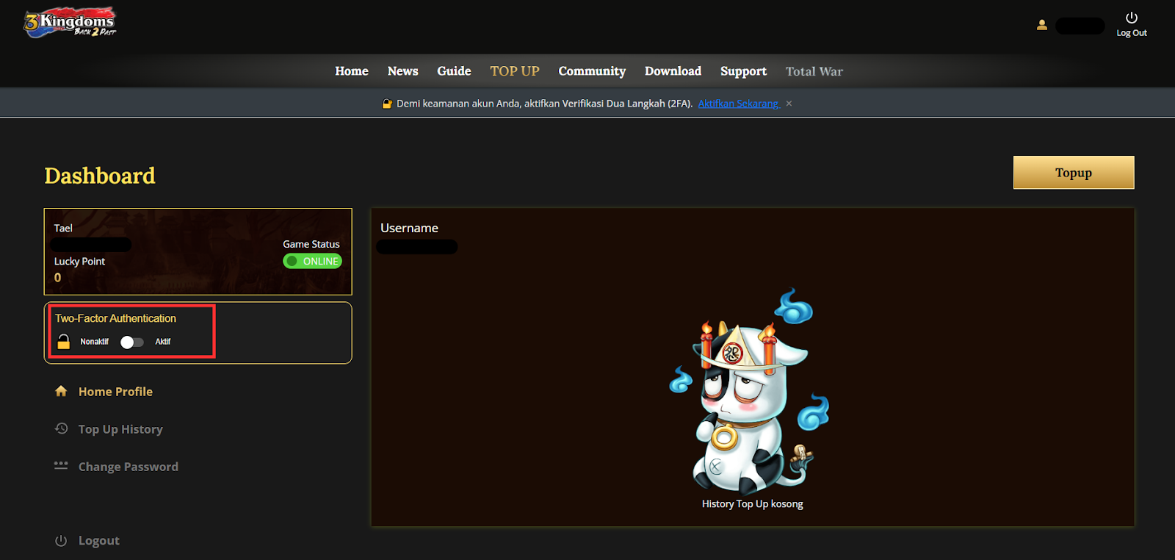Click the Log Out text in header

[x=1132, y=33]
